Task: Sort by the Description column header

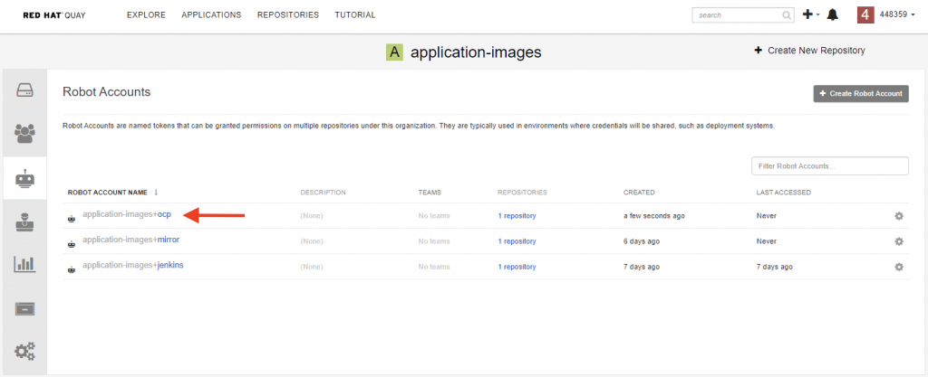Action: click(324, 193)
